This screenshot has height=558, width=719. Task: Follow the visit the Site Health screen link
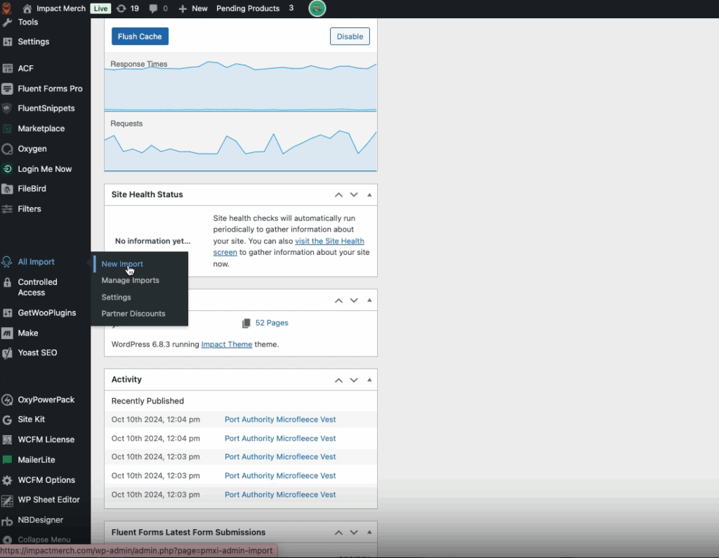tap(329, 241)
